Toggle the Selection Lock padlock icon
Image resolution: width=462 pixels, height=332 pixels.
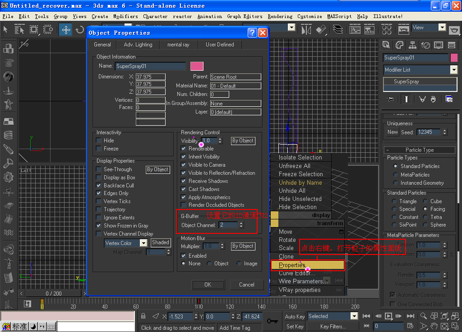(x=143, y=316)
